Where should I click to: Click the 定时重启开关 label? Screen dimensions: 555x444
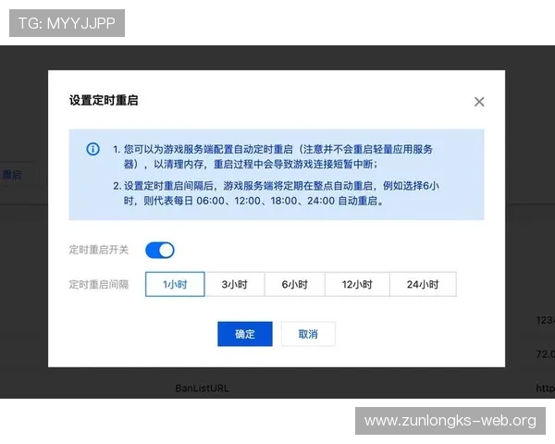point(99,250)
